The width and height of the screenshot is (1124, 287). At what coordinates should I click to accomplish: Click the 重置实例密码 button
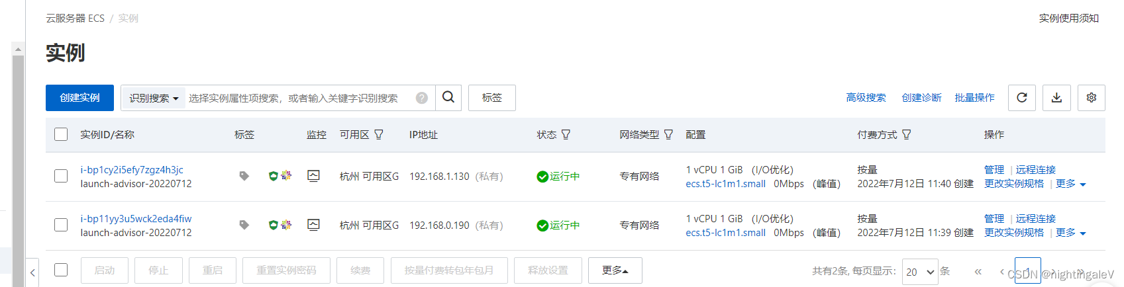pyautogui.click(x=286, y=270)
